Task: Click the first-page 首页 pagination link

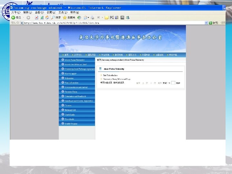Action: [x=138, y=83]
